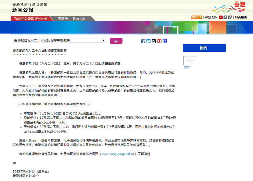Visit www.hongkongpost.hk link
This screenshot has width=253, height=181.
point(118,154)
